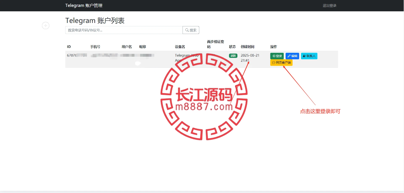This screenshot has width=404, height=193.
Task: Click the 创建时间 column header
Action: coord(248,47)
